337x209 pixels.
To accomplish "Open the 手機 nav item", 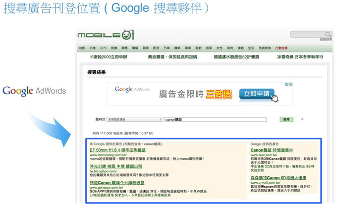I will 92,48.
